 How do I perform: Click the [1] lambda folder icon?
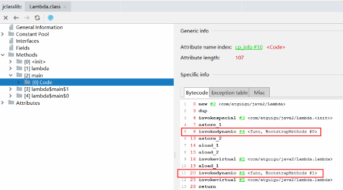tap(19, 68)
